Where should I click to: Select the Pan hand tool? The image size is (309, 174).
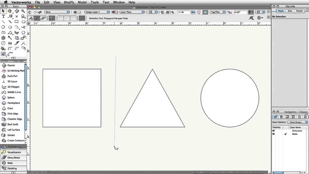pos(10,11)
